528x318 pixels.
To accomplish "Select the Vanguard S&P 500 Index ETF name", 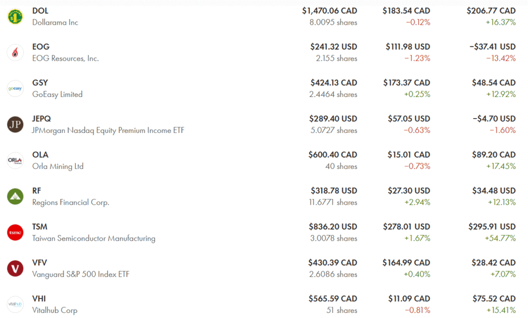I will click(x=80, y=275).
